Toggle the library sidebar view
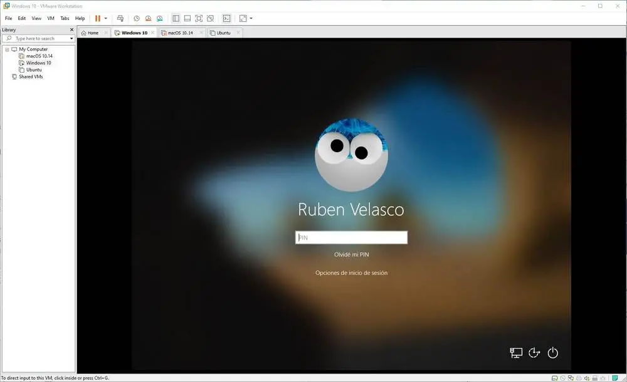The height and width of the screenshot is (382, 627). click(x=176, y=18)
